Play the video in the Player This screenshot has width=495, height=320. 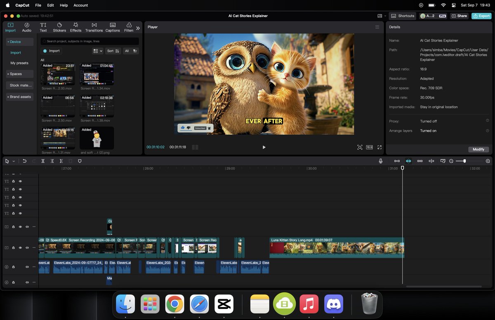(x=264, y=147)
